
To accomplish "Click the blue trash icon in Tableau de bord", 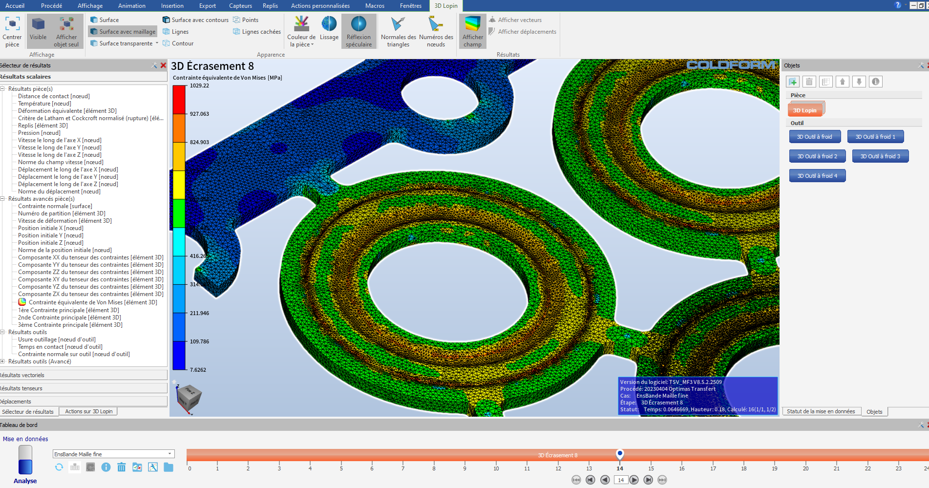I will [122, 467].
